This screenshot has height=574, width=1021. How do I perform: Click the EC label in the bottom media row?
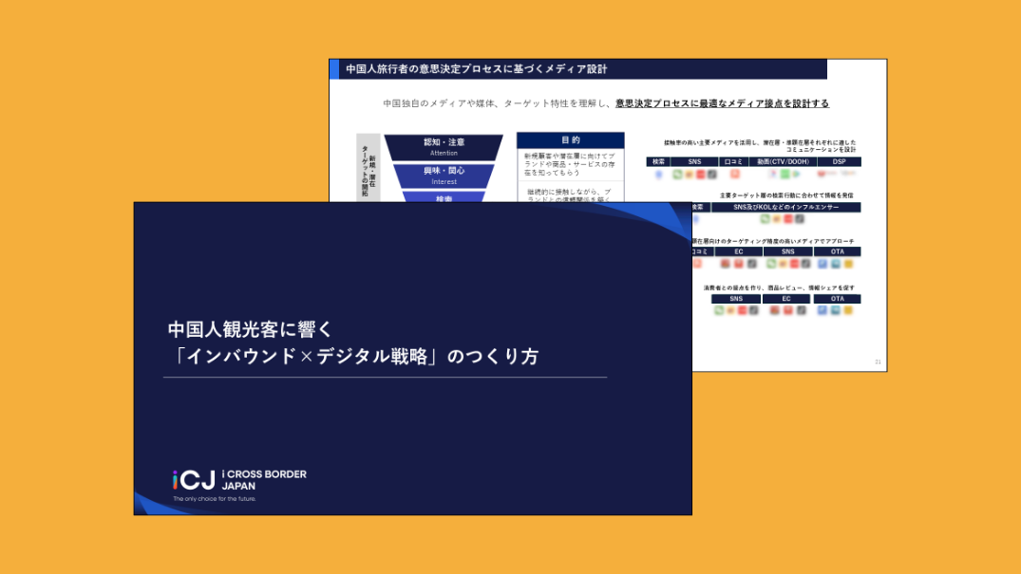click(x=786, y=299)
